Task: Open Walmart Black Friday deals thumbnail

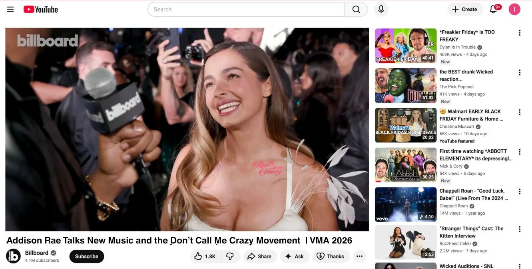Action: click(x=406, y=125)
